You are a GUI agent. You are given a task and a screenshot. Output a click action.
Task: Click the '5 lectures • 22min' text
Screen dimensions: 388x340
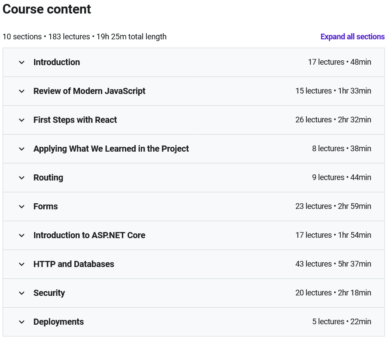point(342,322)
